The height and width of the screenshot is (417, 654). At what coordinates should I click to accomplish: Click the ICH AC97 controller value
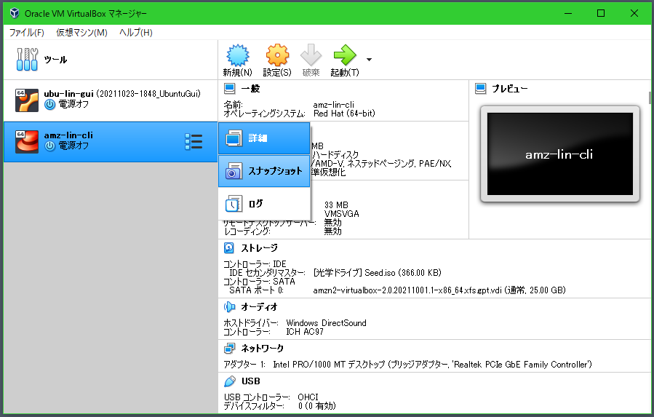(x=305, y=332)
